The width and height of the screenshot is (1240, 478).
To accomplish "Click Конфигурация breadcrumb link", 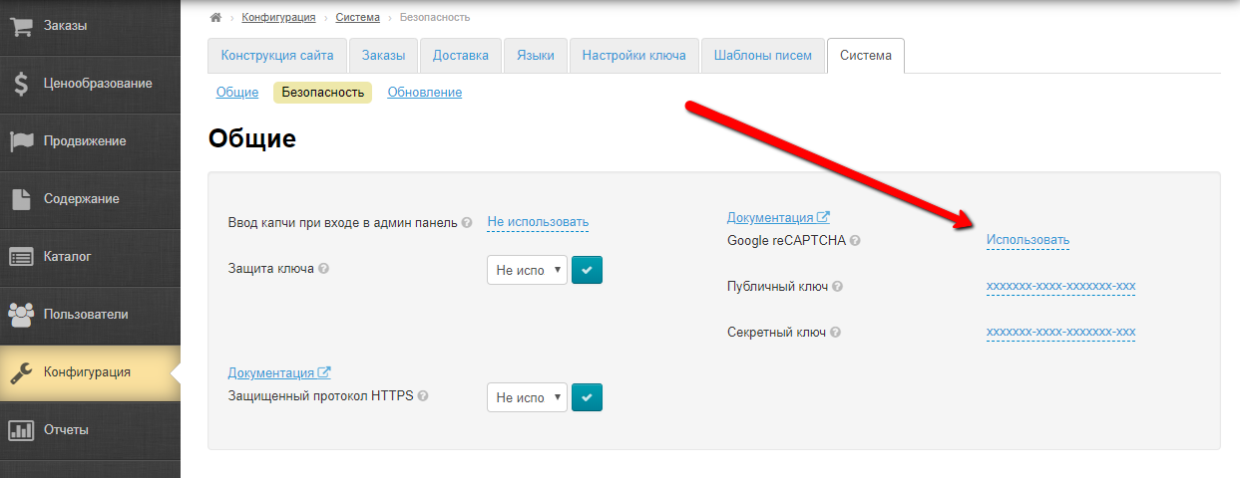I will click(x=278, y=18).
